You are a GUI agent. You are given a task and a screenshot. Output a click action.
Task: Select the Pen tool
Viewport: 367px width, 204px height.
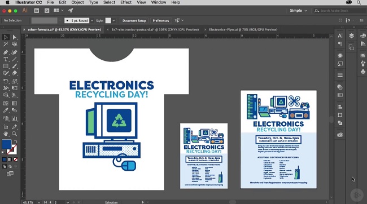(6, 52)
